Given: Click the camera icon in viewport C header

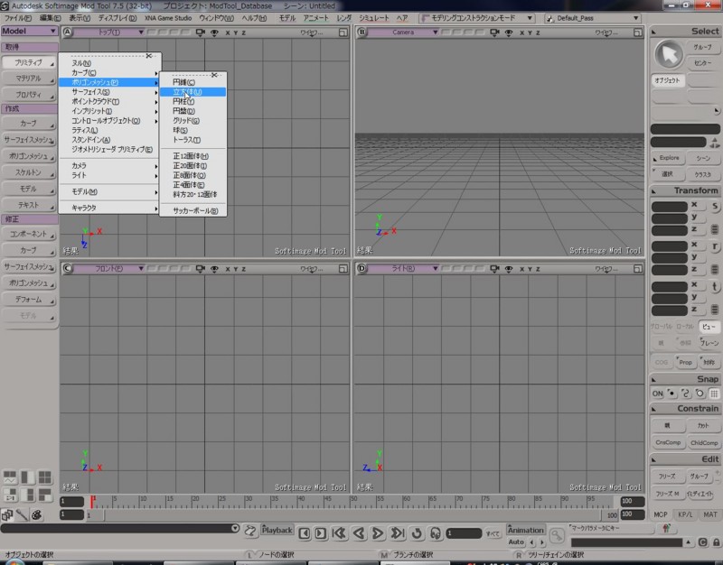Looking at the screenshot, I should pyautogui.click(x=200, y=268).
